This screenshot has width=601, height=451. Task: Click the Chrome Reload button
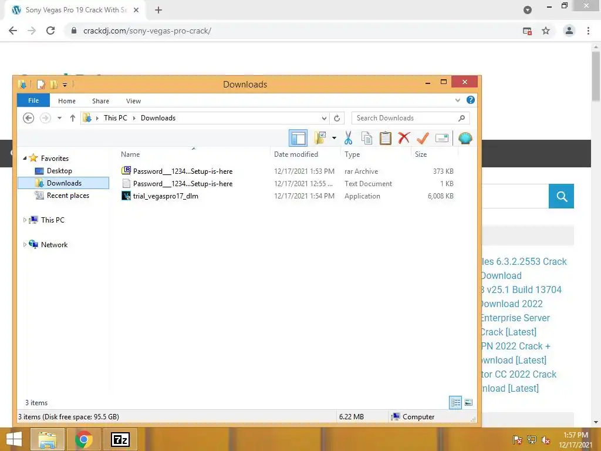click(50, 31)
